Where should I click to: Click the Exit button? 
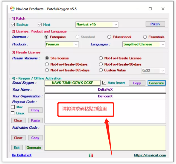coord(17,148)
